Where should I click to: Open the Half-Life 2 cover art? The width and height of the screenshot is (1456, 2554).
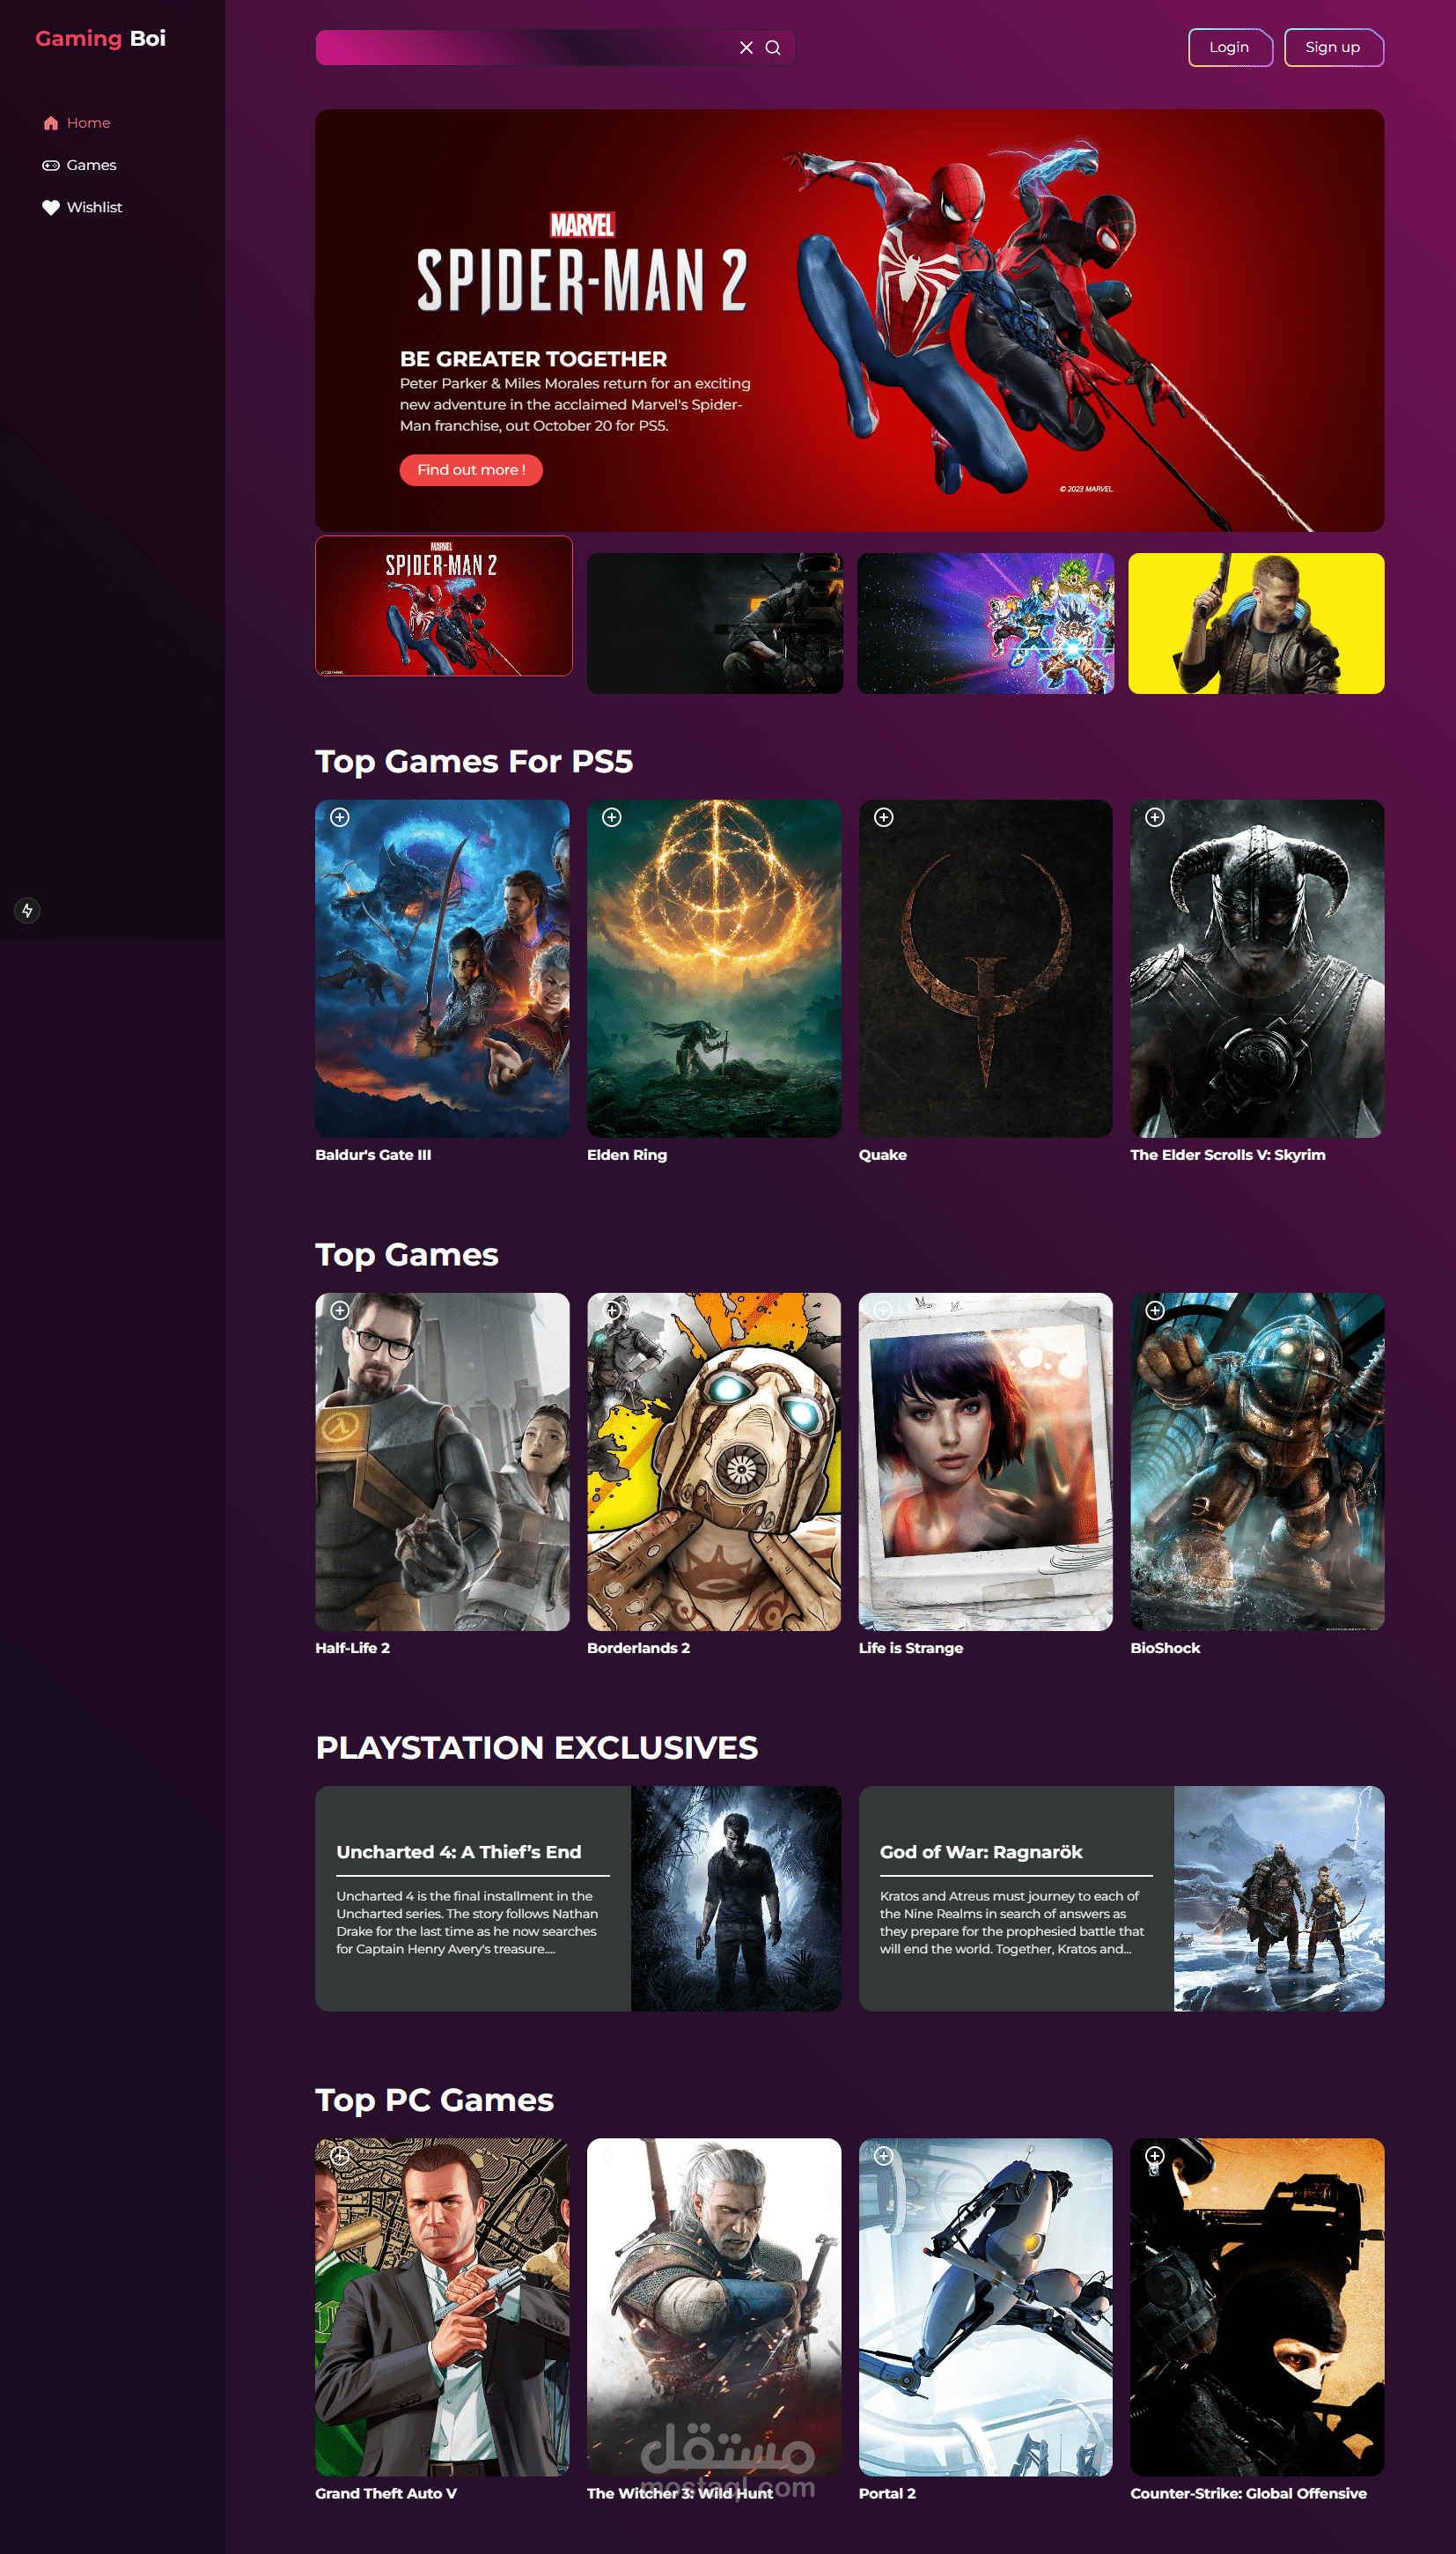point(442,1462)
